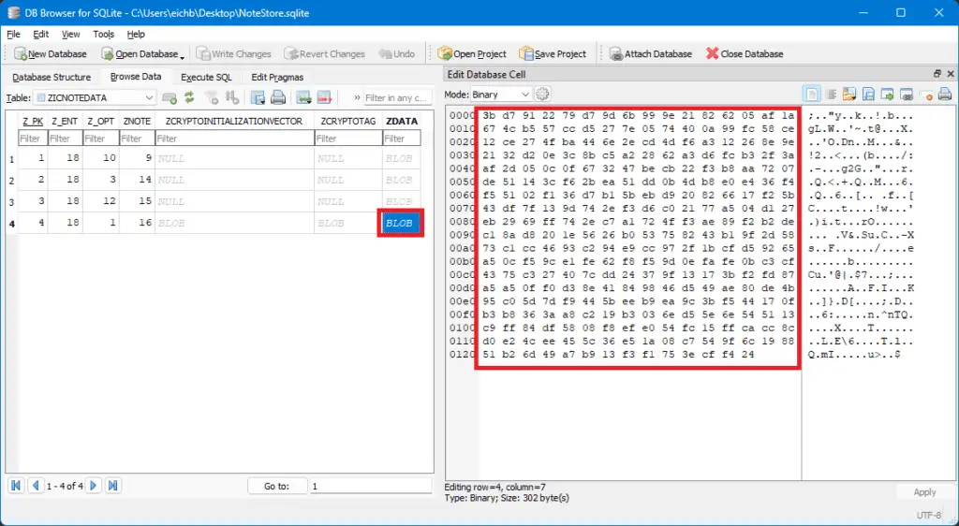Click the link icon in cell editor toolbar
The height and width of the screenshot is (526, 959).
tap(907, 95)
